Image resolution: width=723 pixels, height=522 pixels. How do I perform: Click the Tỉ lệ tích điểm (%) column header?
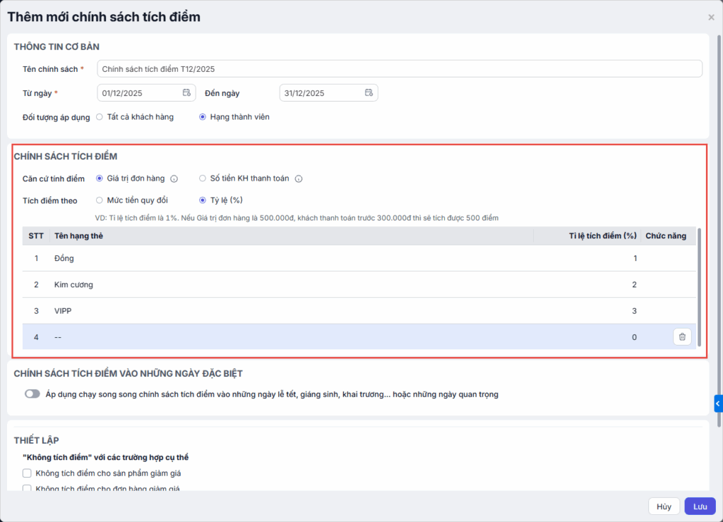coord(603,236)
